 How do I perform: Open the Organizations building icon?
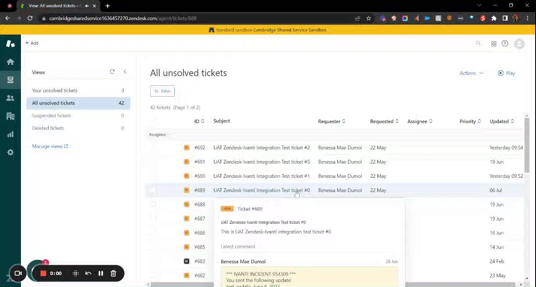pos(10,116)
